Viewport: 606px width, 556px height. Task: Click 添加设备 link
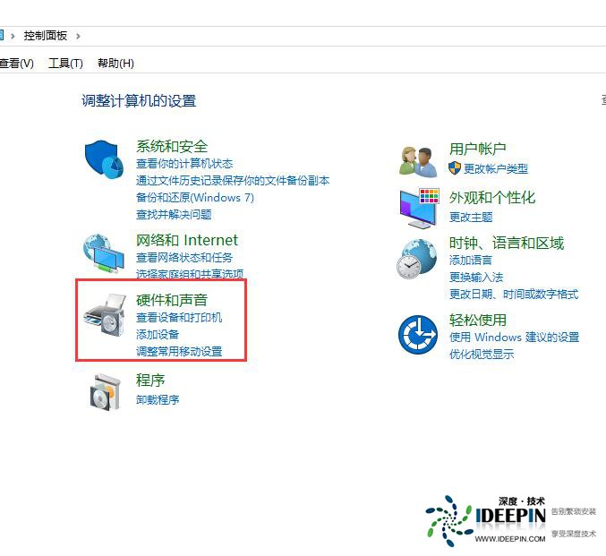[158, 335]
